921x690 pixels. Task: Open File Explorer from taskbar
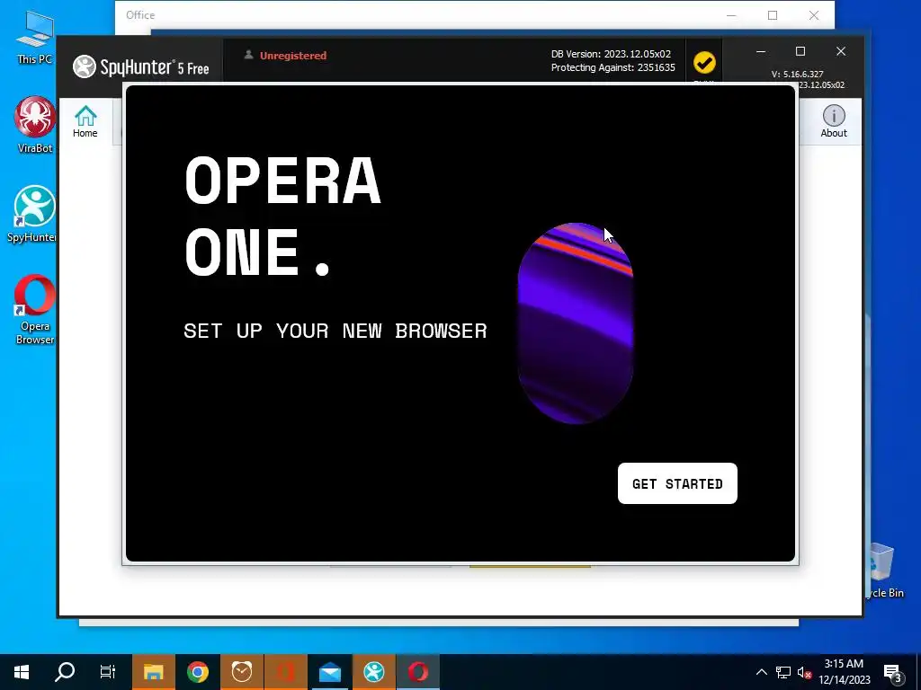point(153,672)
